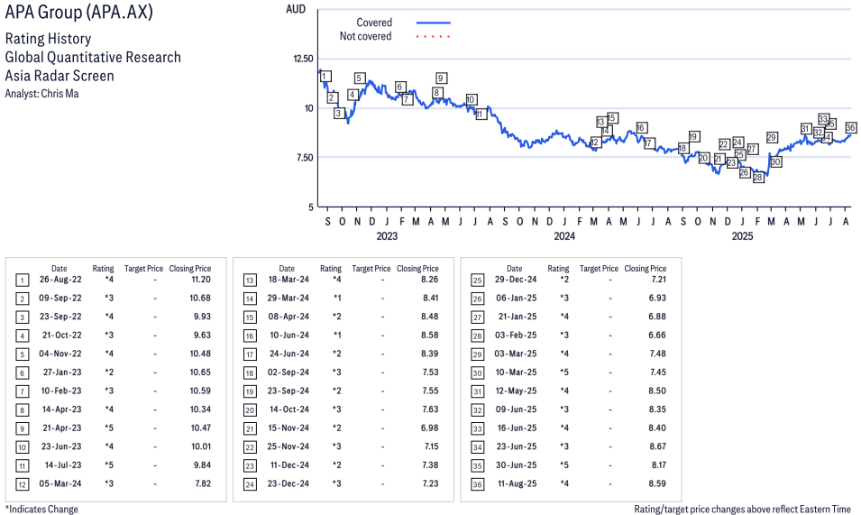Viewport: 861px width, 515px height.
Task: Click the Global Quantitative Research line
Action: click(x=93, y=57)
